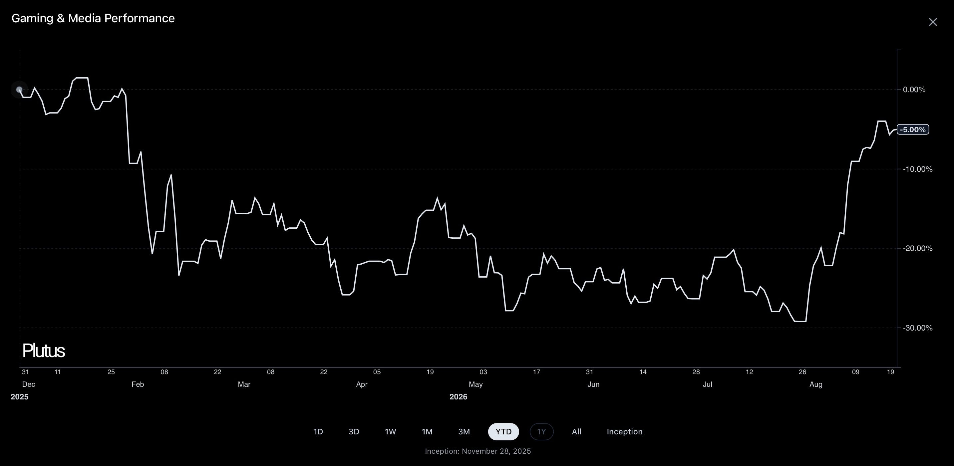Image resolution: width=954 pixels, height=466 pixels.
Task: Close the Gaming & Media Performance panel
Action: click(932, 22)
